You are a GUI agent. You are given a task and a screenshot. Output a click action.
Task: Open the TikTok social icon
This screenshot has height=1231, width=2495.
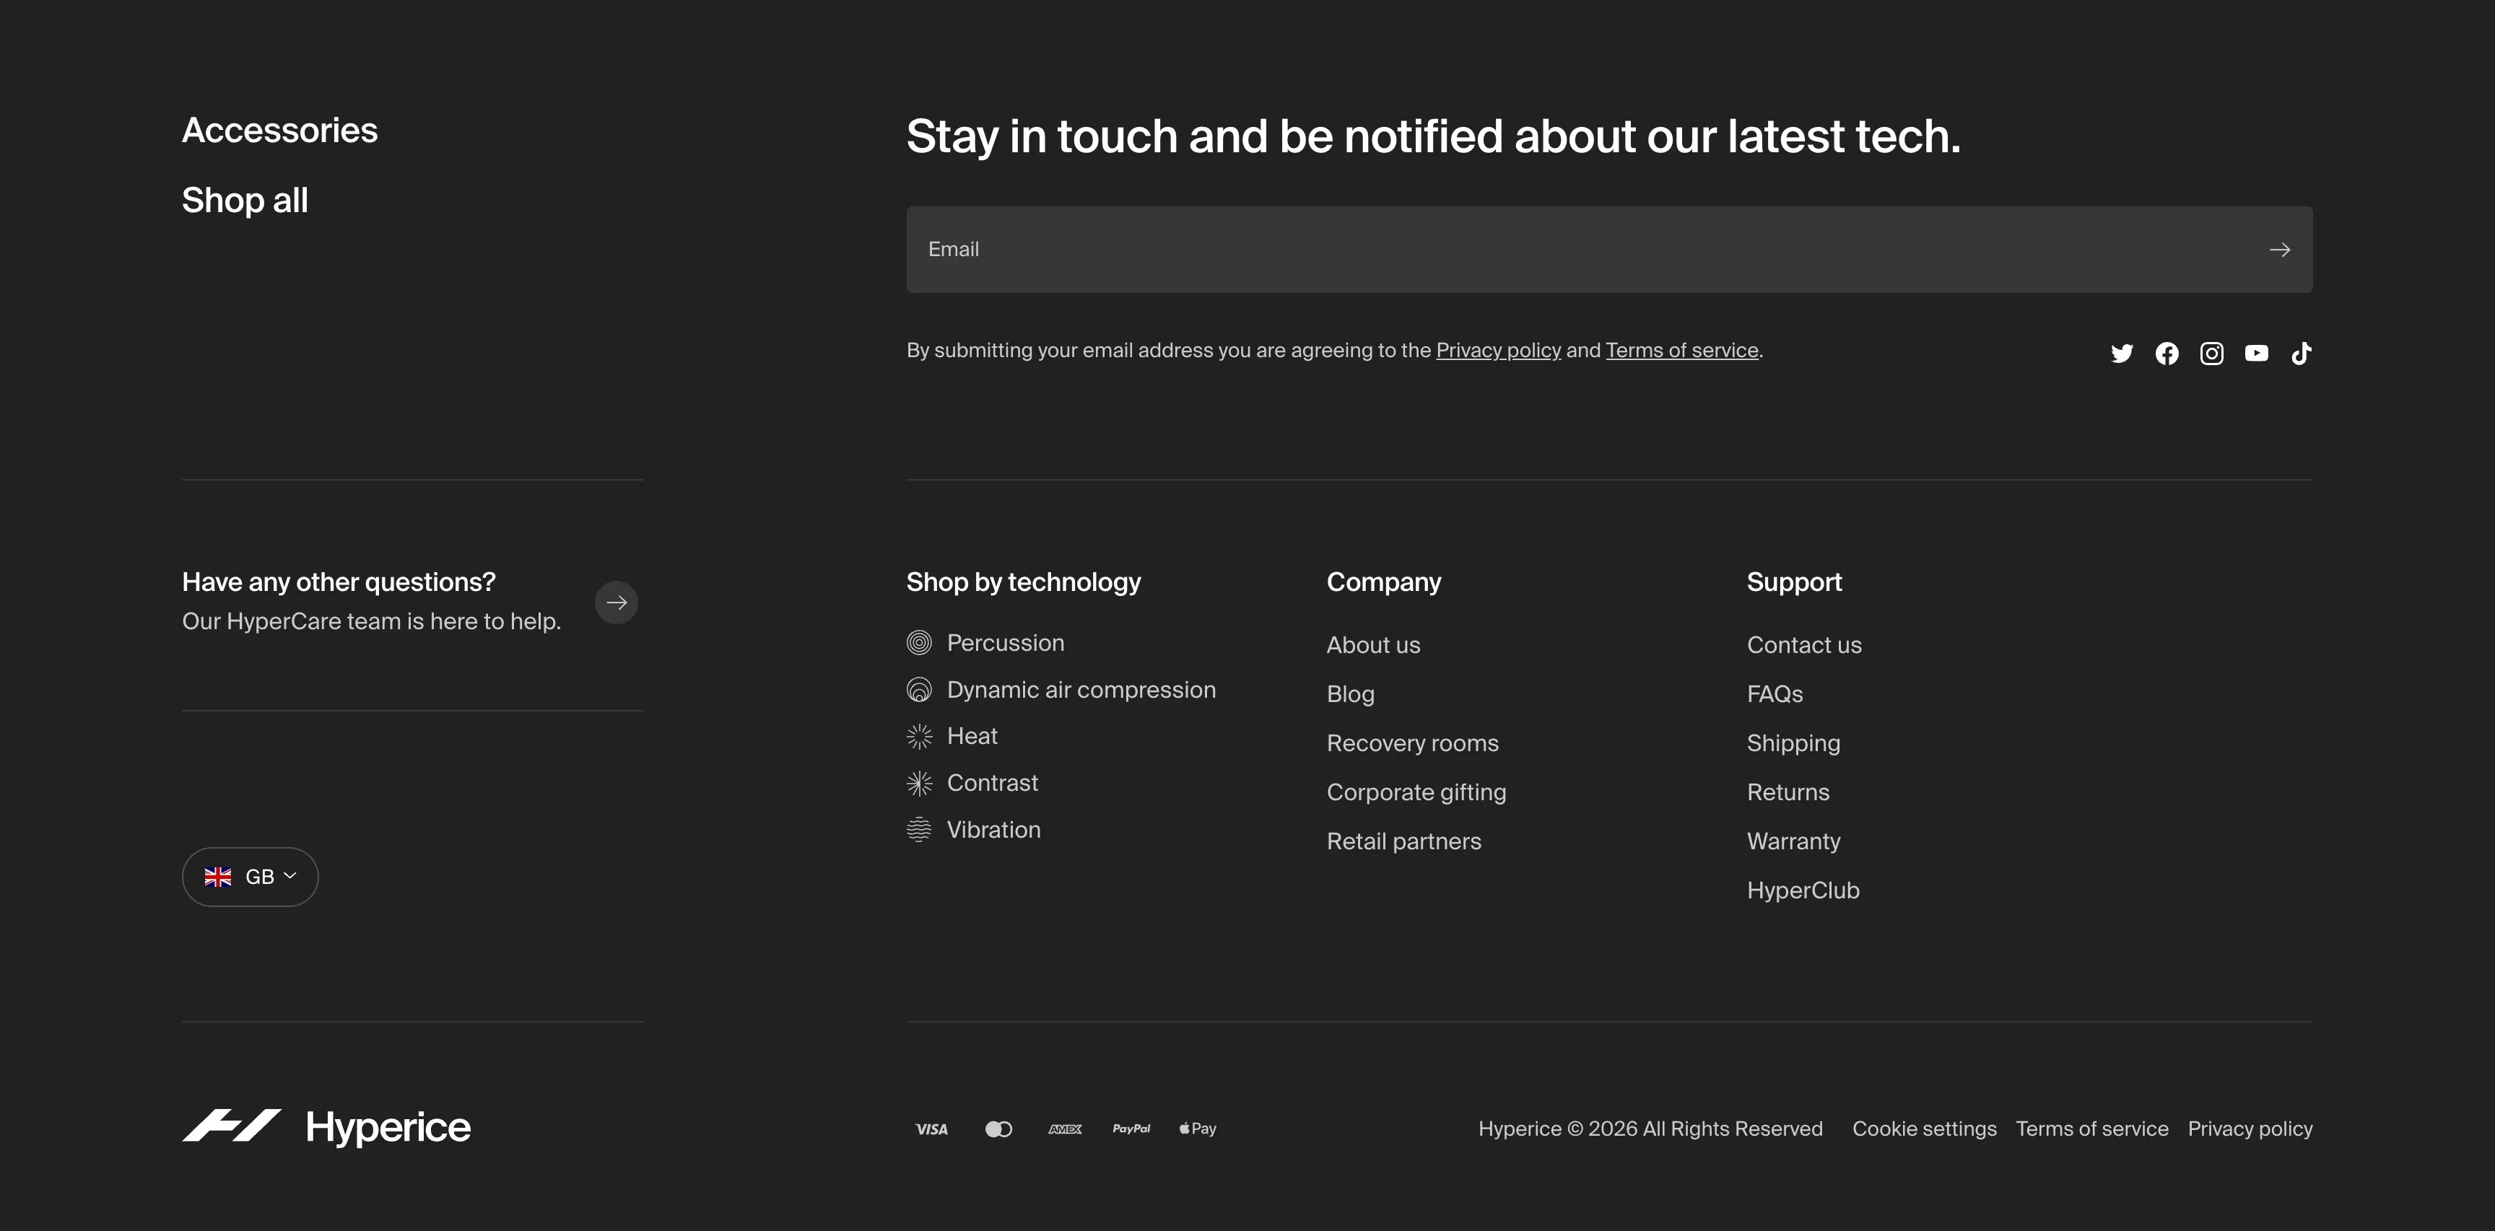coord(2302,354)
